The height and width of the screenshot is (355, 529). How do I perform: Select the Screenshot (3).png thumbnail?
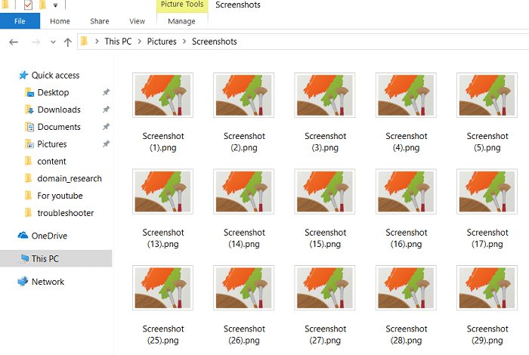pyautogui.click(x=324, y=95)
